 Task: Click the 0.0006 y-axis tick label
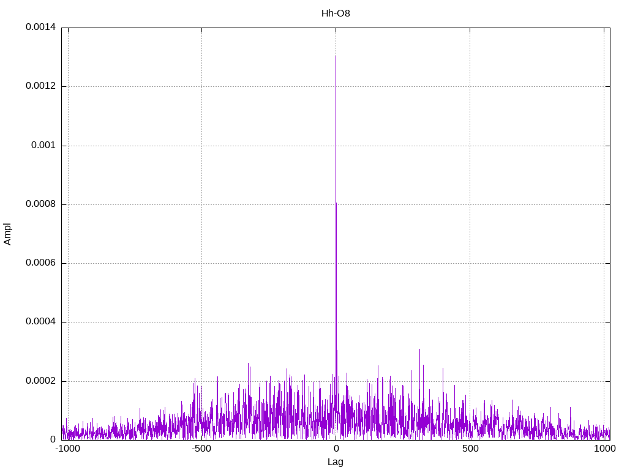tap(40, 263)
